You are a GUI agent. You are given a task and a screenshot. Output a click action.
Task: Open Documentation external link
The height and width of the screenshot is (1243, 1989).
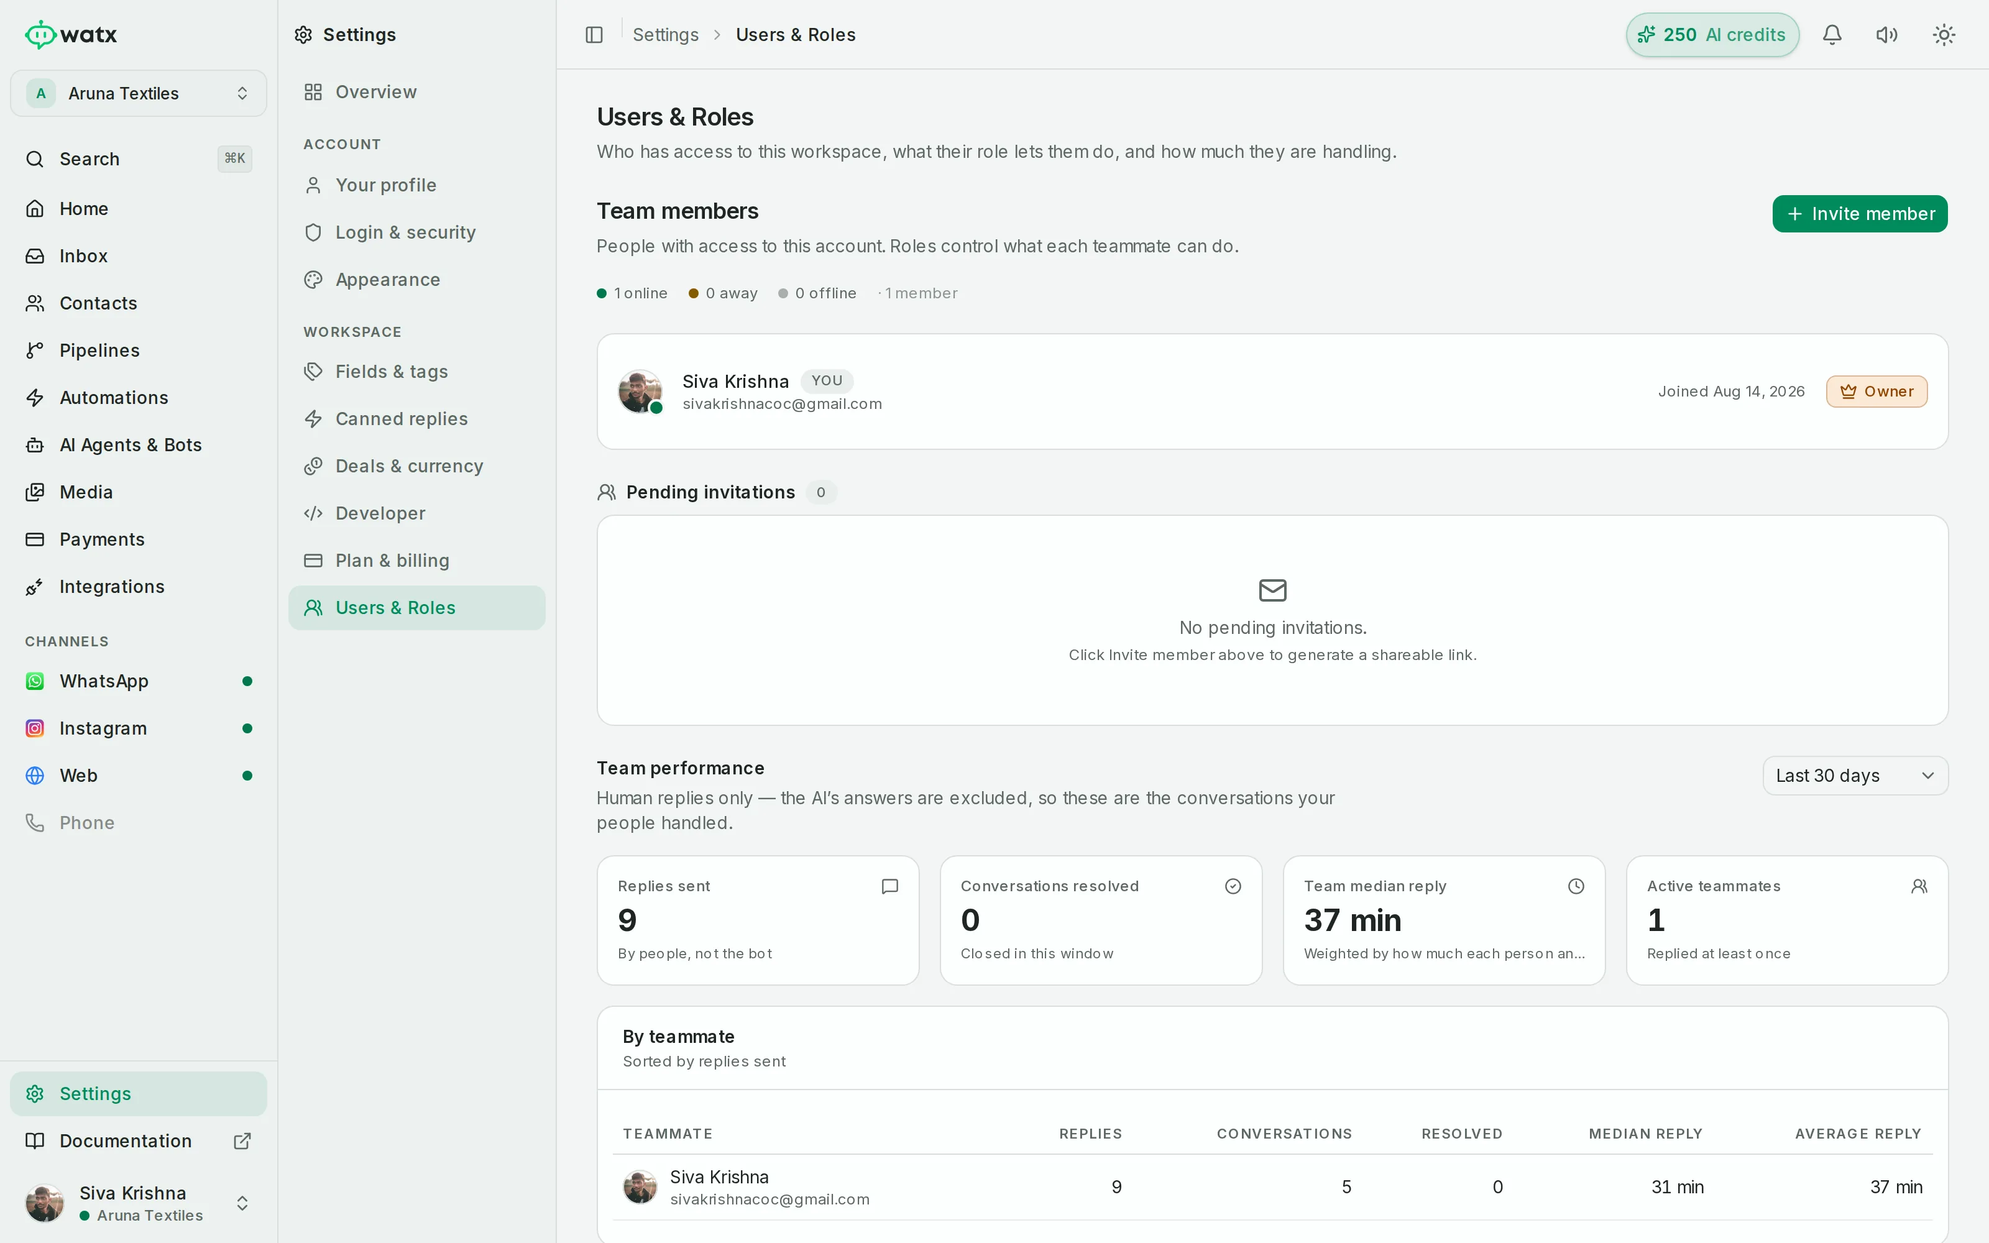click(x=138, y=1141)
